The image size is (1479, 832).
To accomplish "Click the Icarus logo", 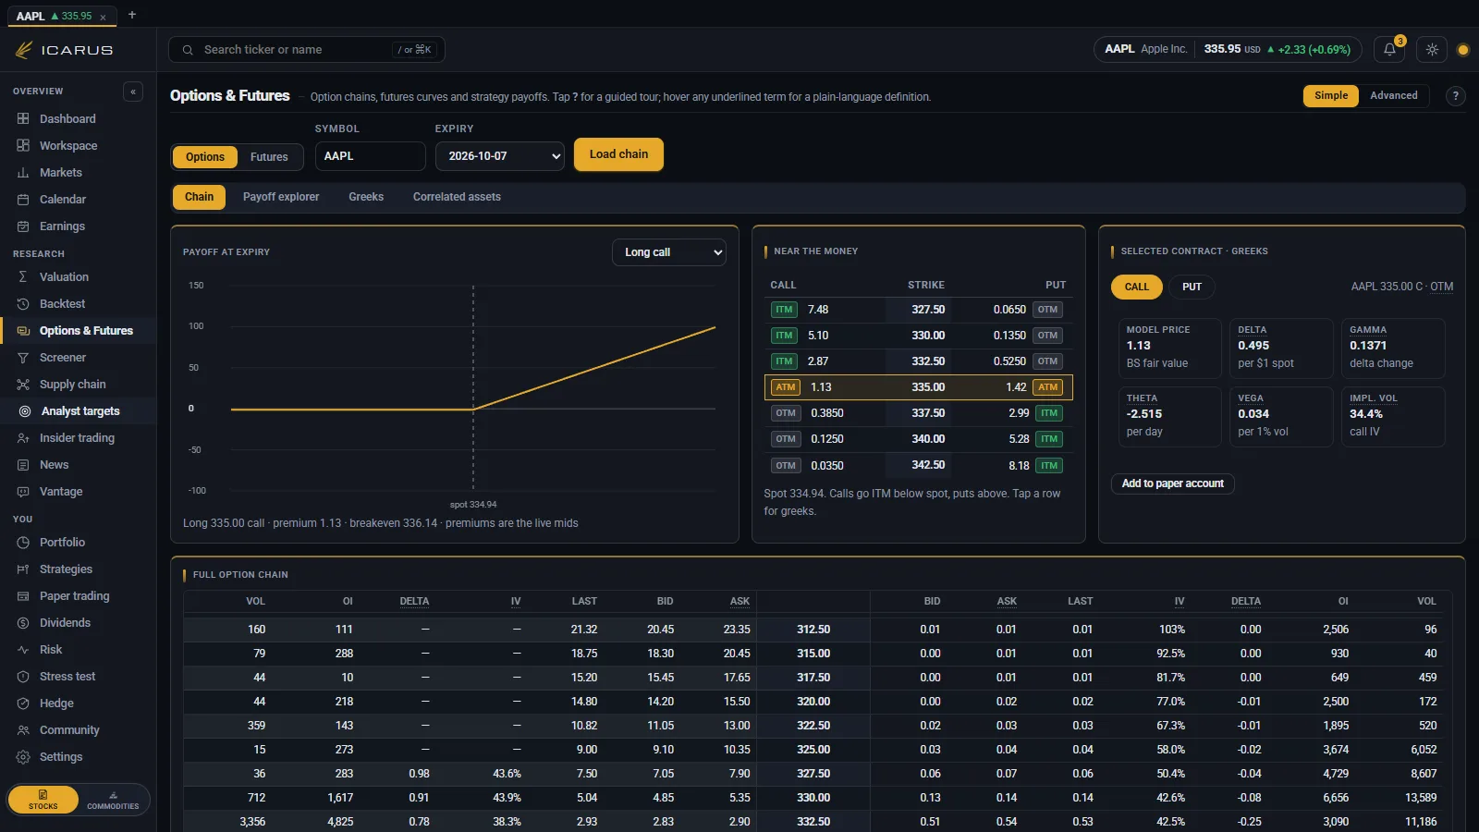I will pos(64,50).
